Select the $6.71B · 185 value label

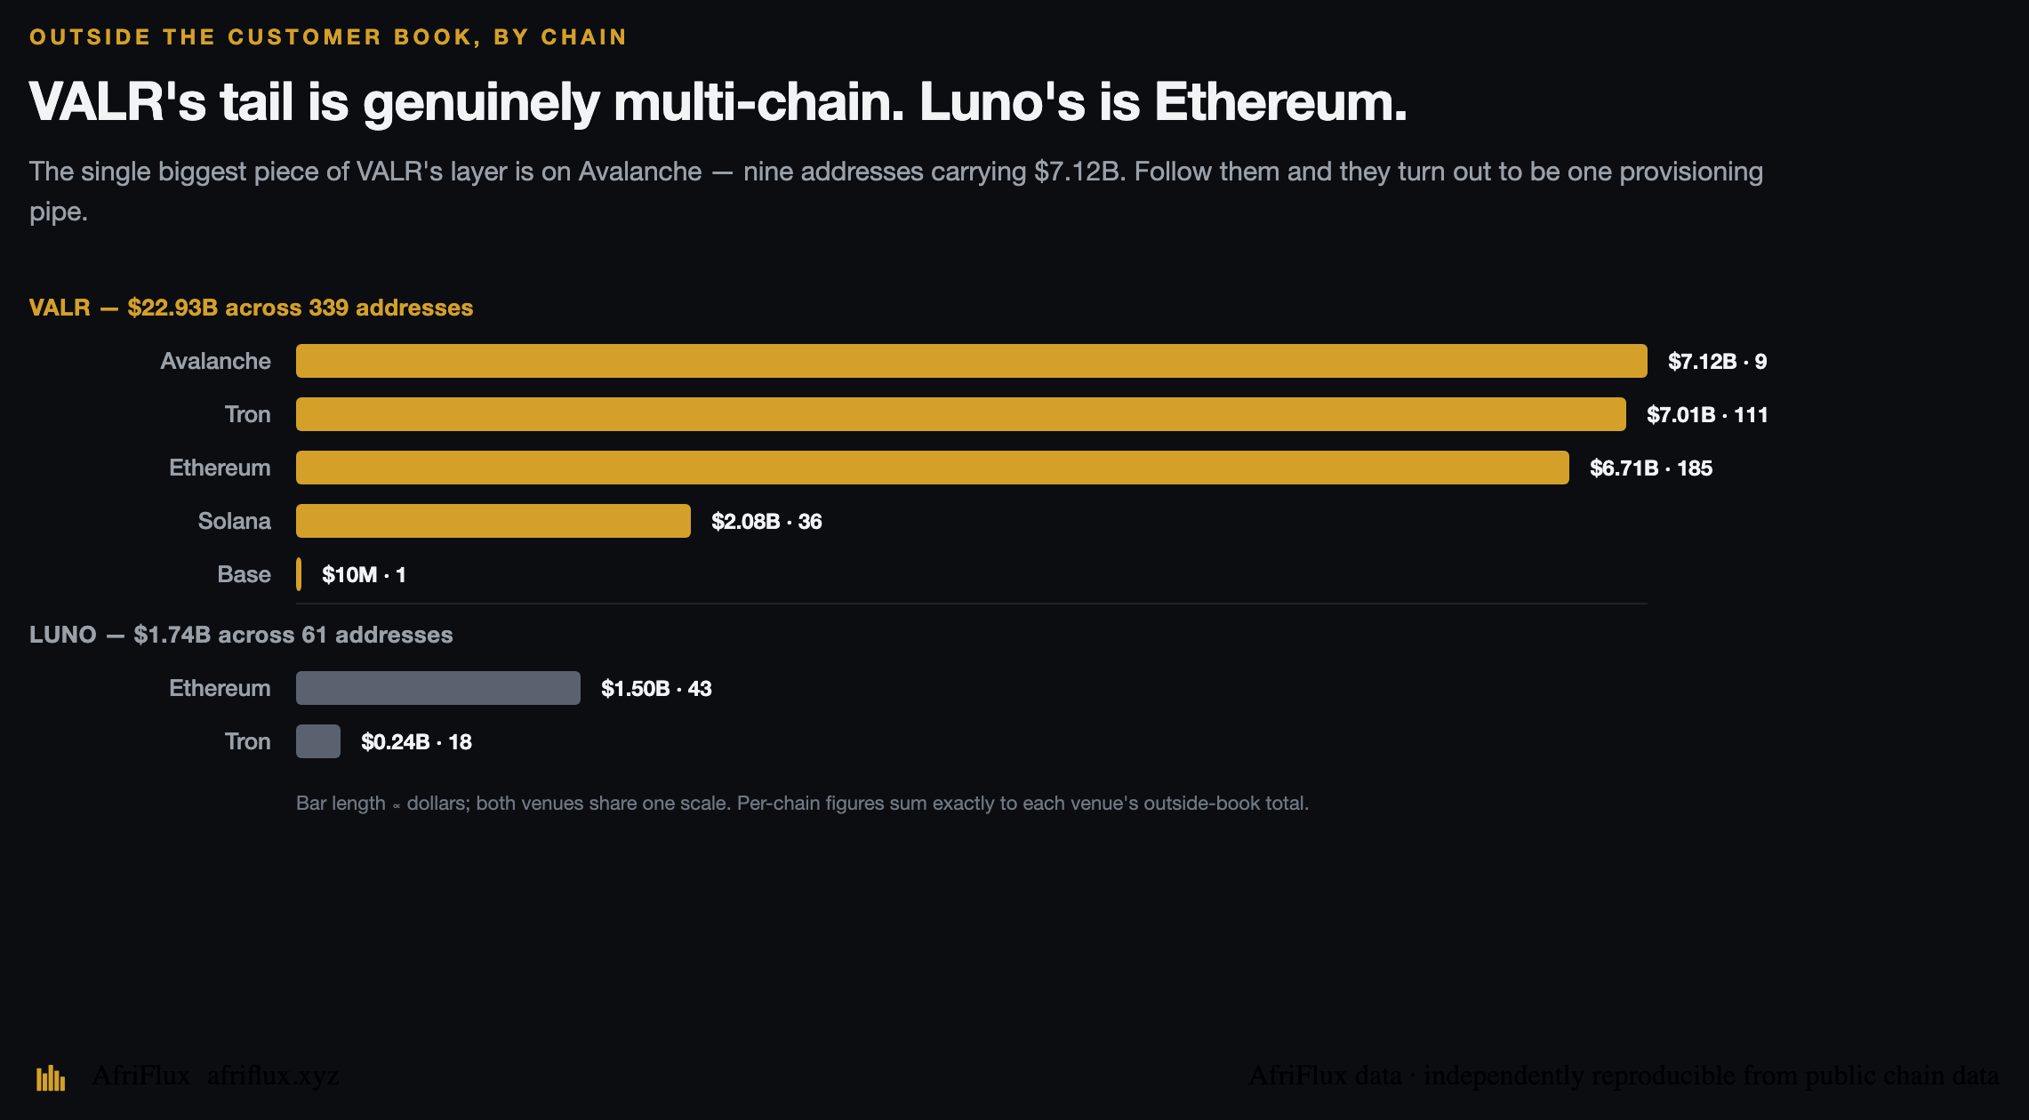click(x=1650, y=468)
